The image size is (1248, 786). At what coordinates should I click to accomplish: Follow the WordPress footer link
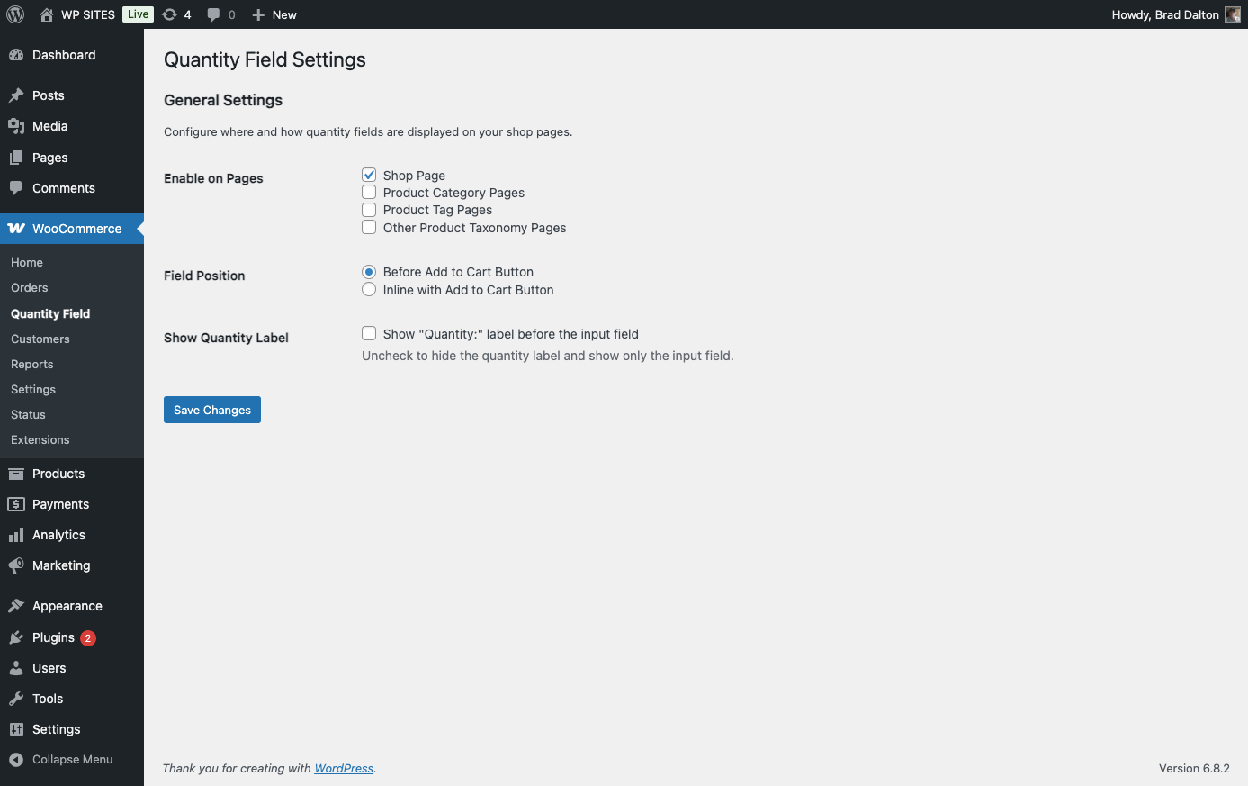(344, 768)
